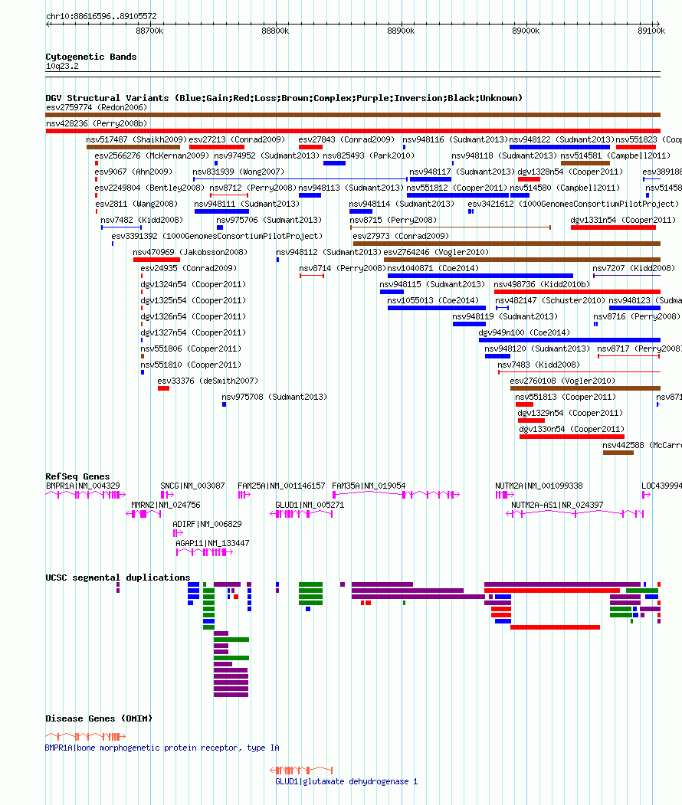Select variant nsv517487 (Shaikh2009)
Screen dimensions: 682x805
pos(136,139)
